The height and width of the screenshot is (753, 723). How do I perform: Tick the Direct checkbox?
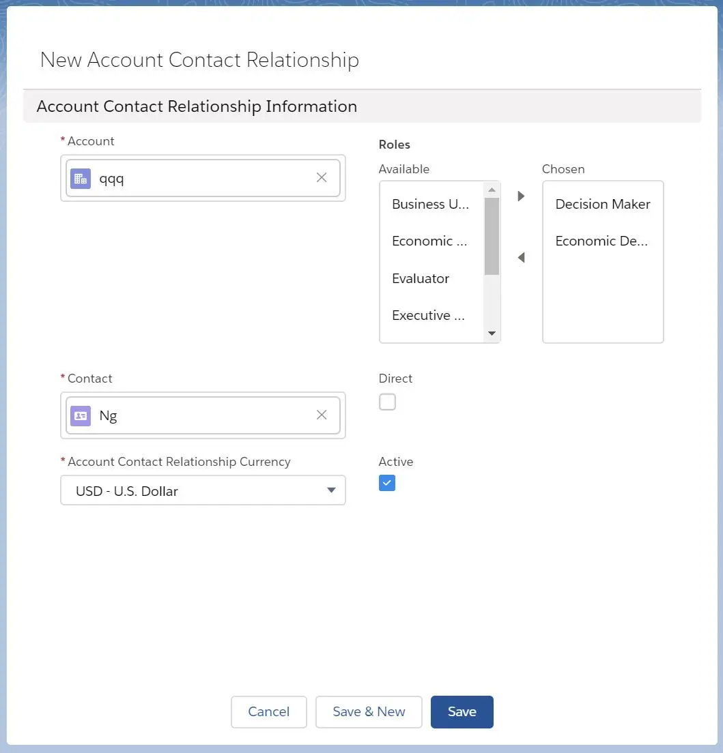pos(388,402)
